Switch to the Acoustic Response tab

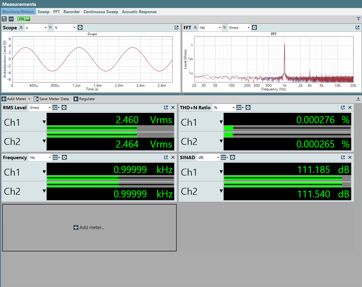click(139, 12)
